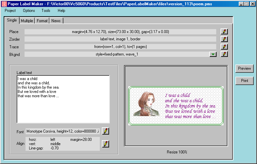Click the Print button
The width and height of the screenshot is (257, 164).
[x=245, y=81]
